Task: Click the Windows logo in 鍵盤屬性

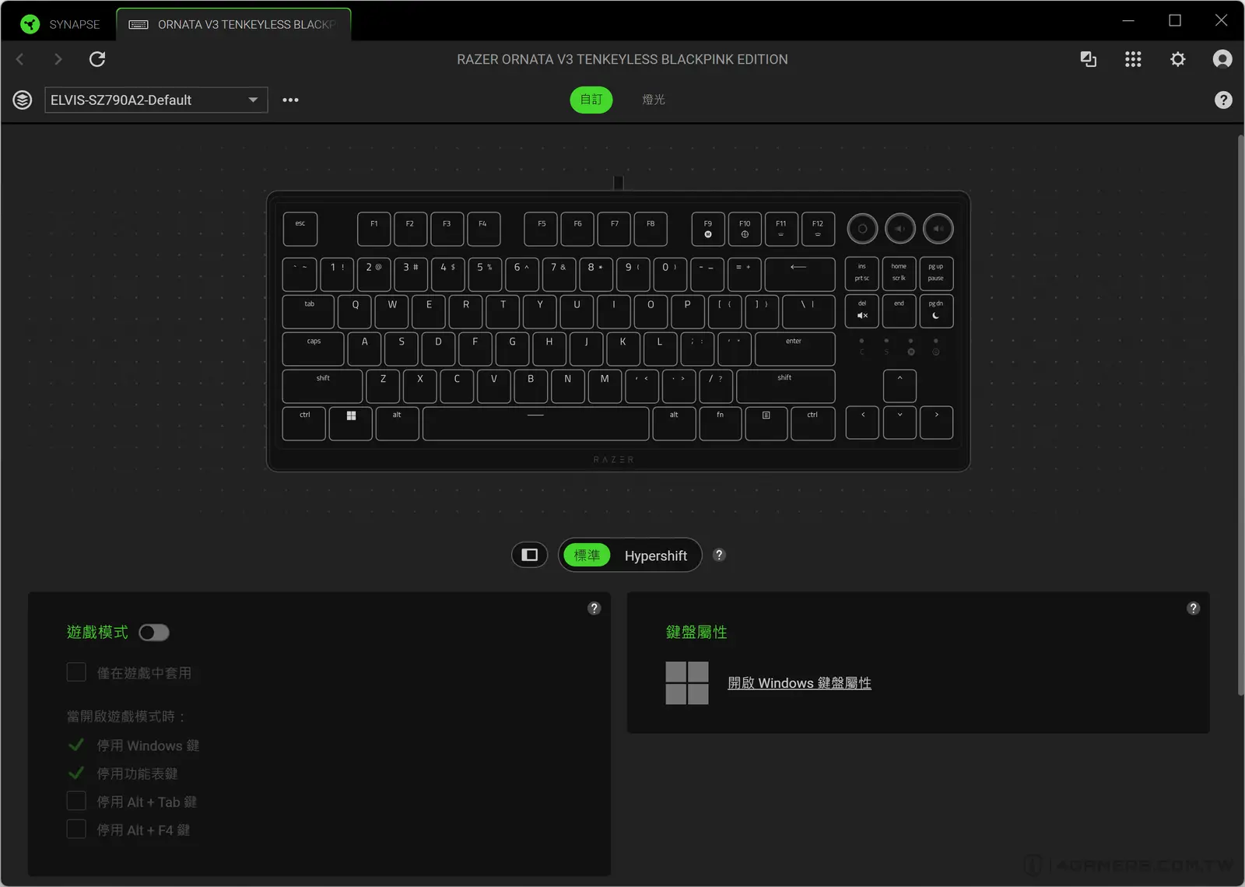Action: (687, 683)
